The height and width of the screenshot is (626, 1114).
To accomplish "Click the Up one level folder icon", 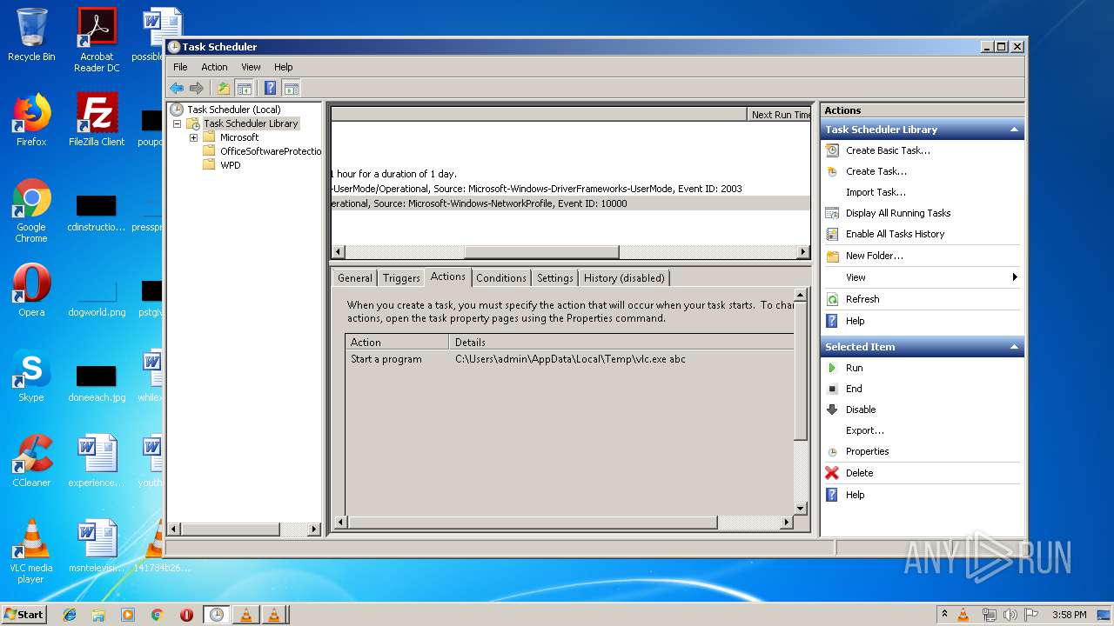I will point(224,88).
